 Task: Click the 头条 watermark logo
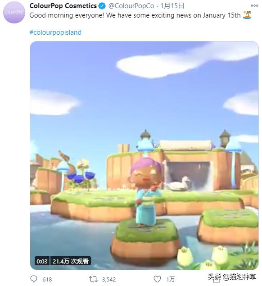click(x=214, y=277)
